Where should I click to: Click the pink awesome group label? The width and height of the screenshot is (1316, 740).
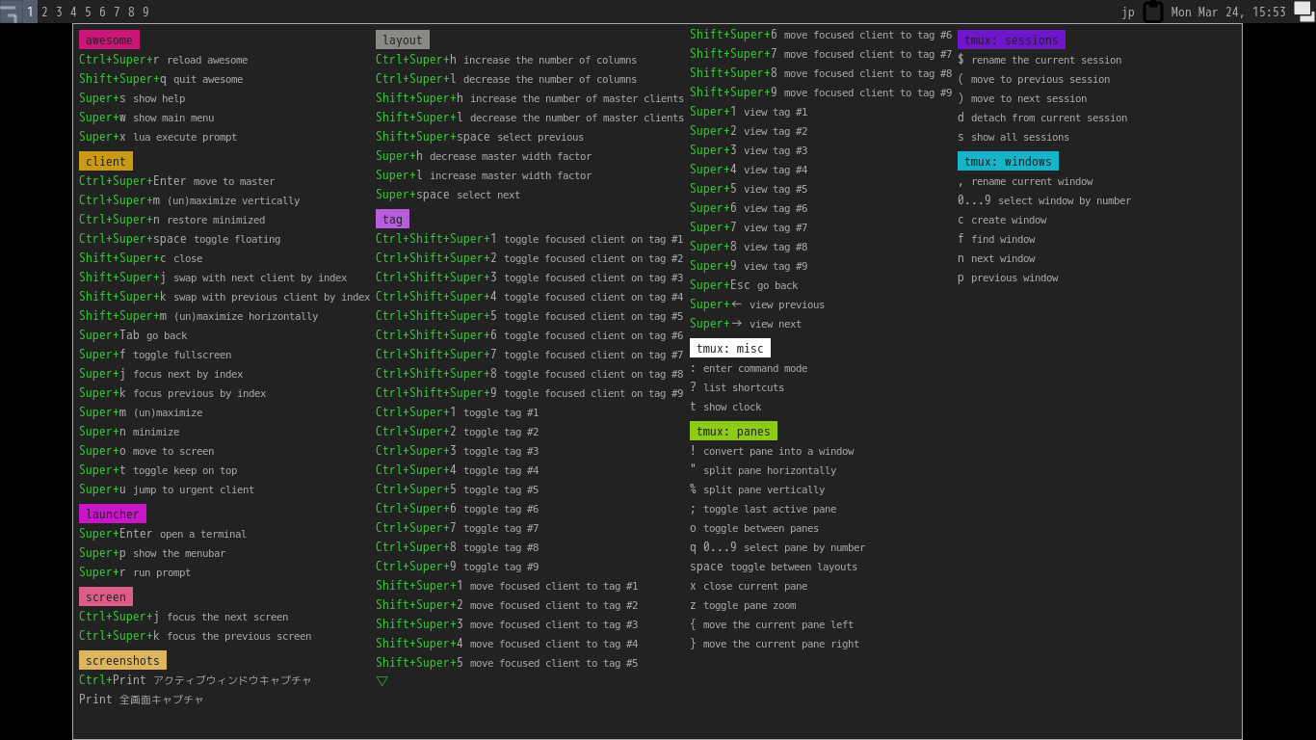pyautogui.click(x=109, y=40)
